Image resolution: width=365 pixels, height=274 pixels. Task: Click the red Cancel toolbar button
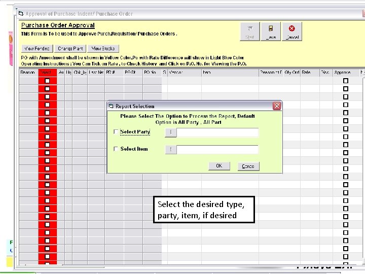[292, 31]
